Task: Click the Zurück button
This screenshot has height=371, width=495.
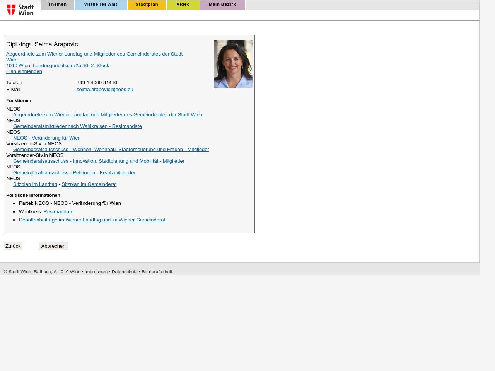Action: tap(13, 246)
